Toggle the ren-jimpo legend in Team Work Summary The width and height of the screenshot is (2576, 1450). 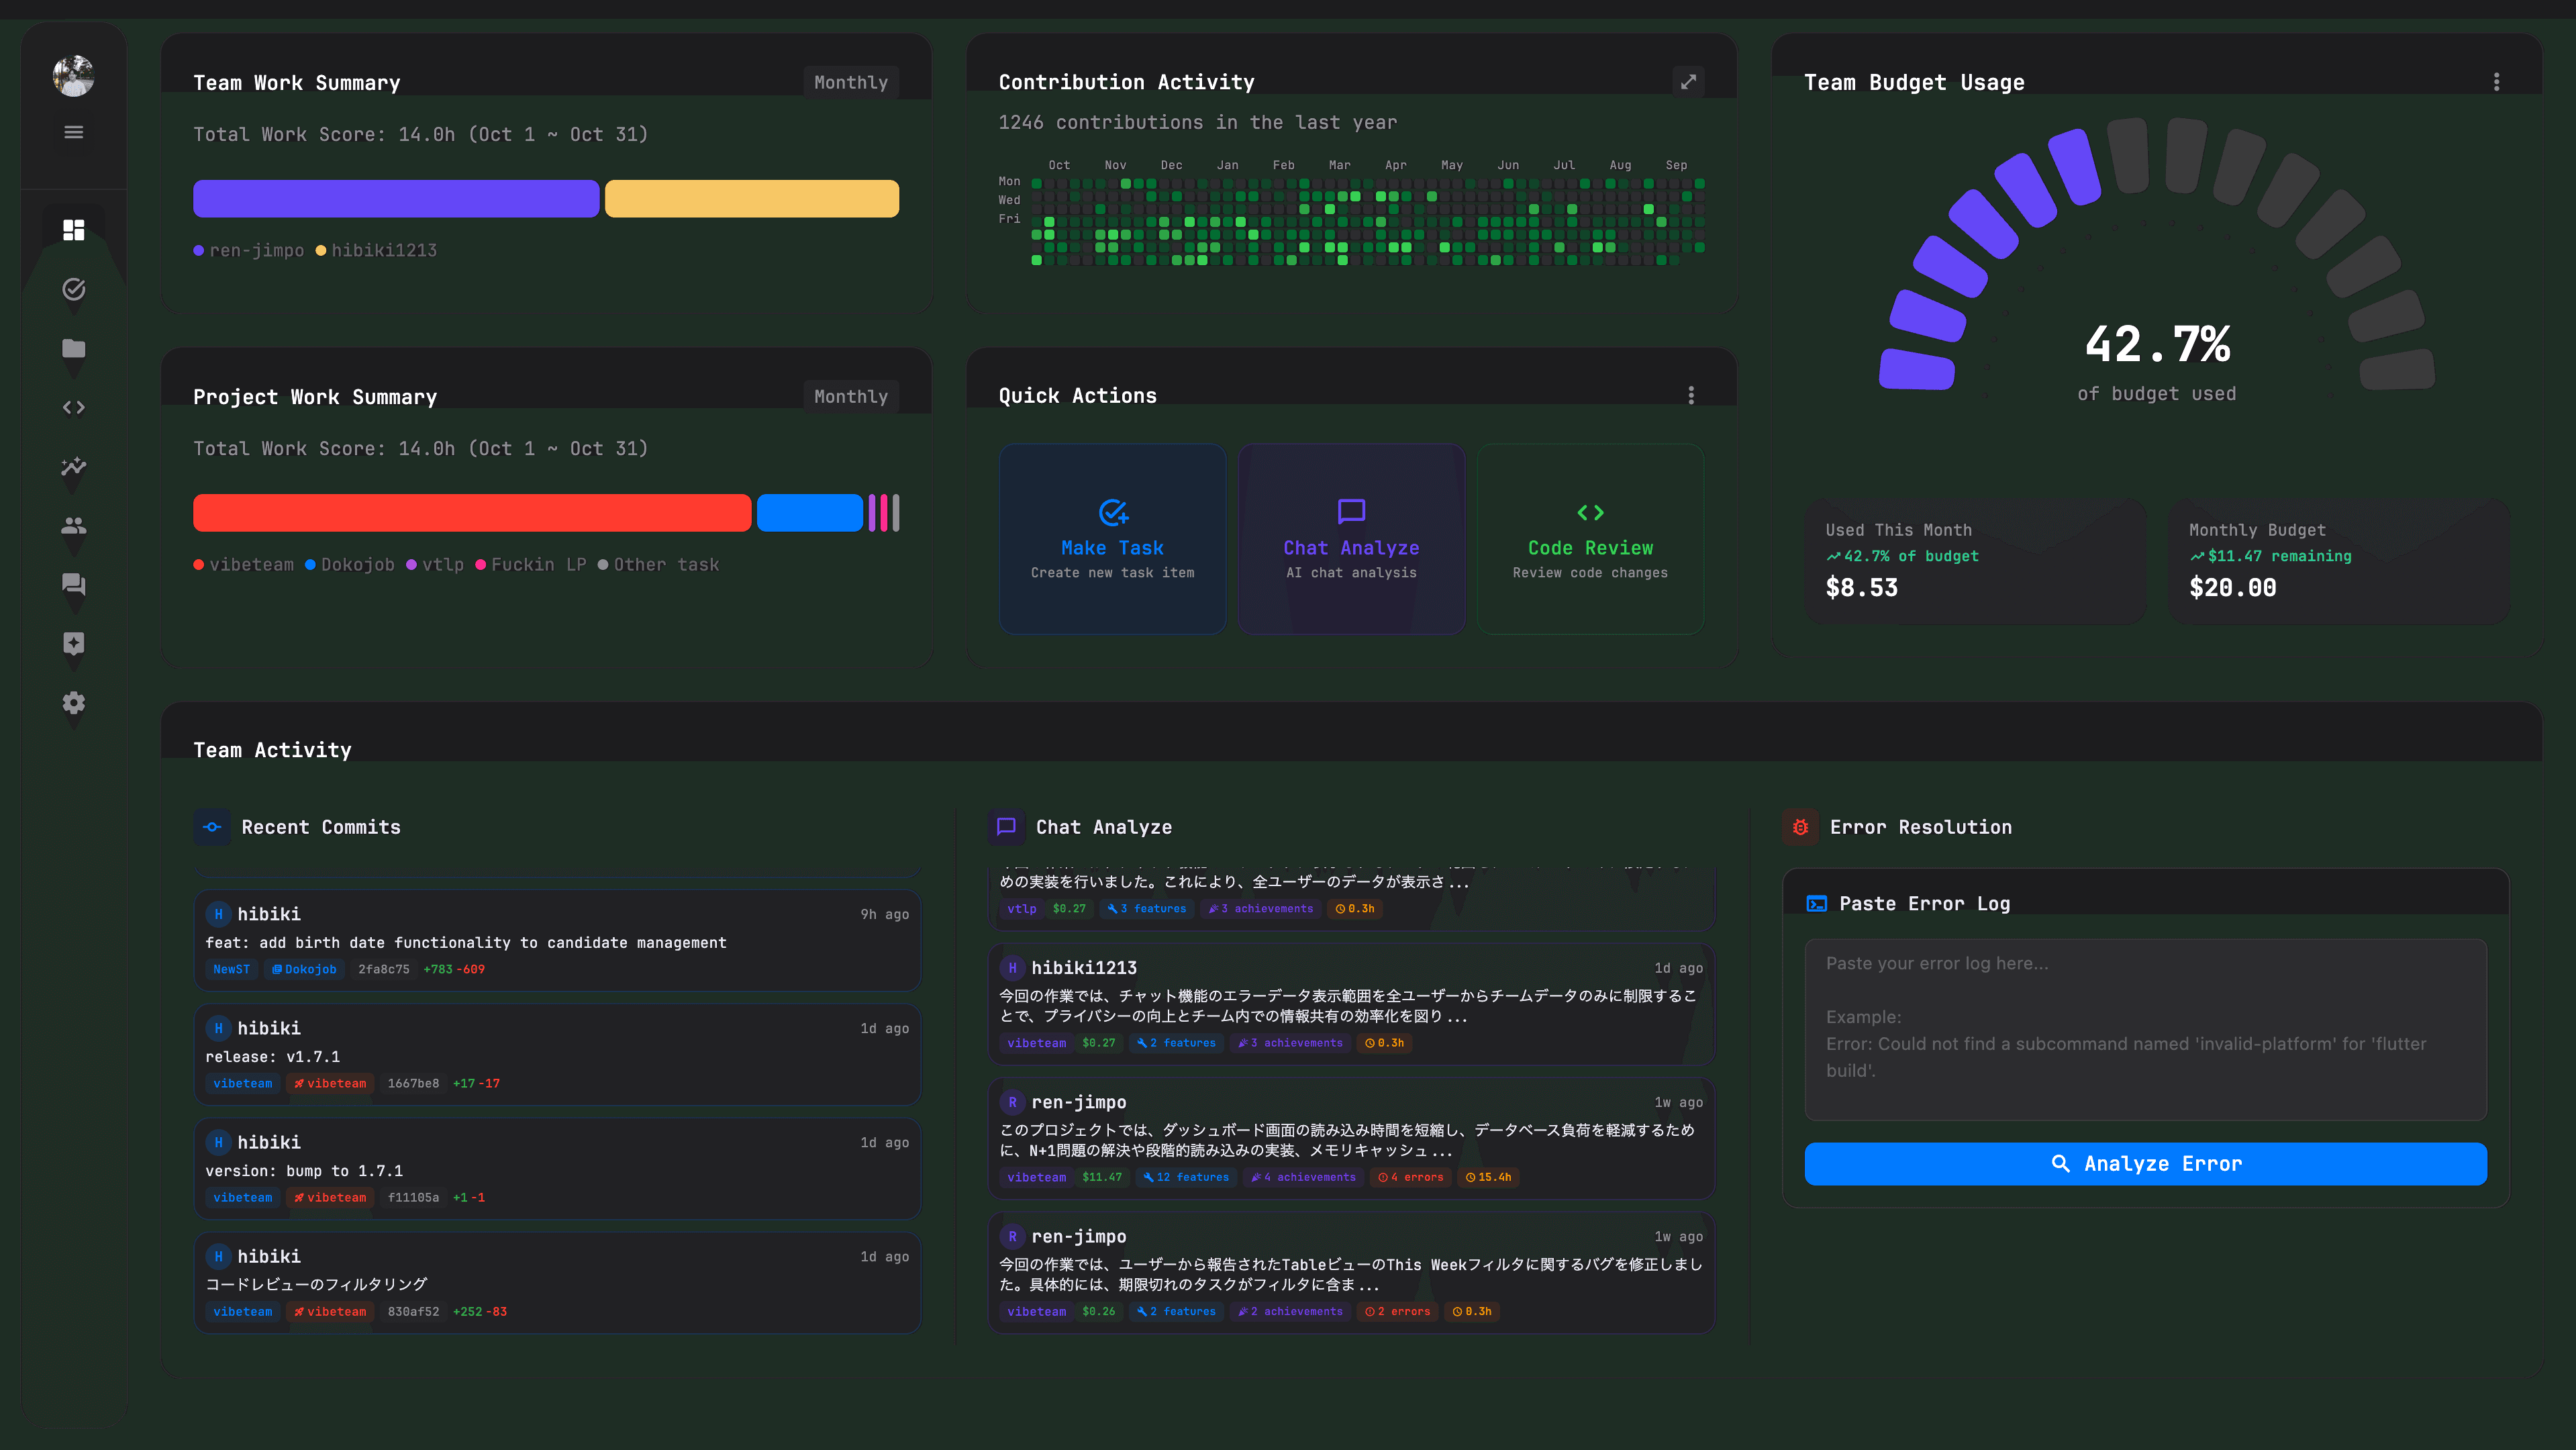[248, 250]
